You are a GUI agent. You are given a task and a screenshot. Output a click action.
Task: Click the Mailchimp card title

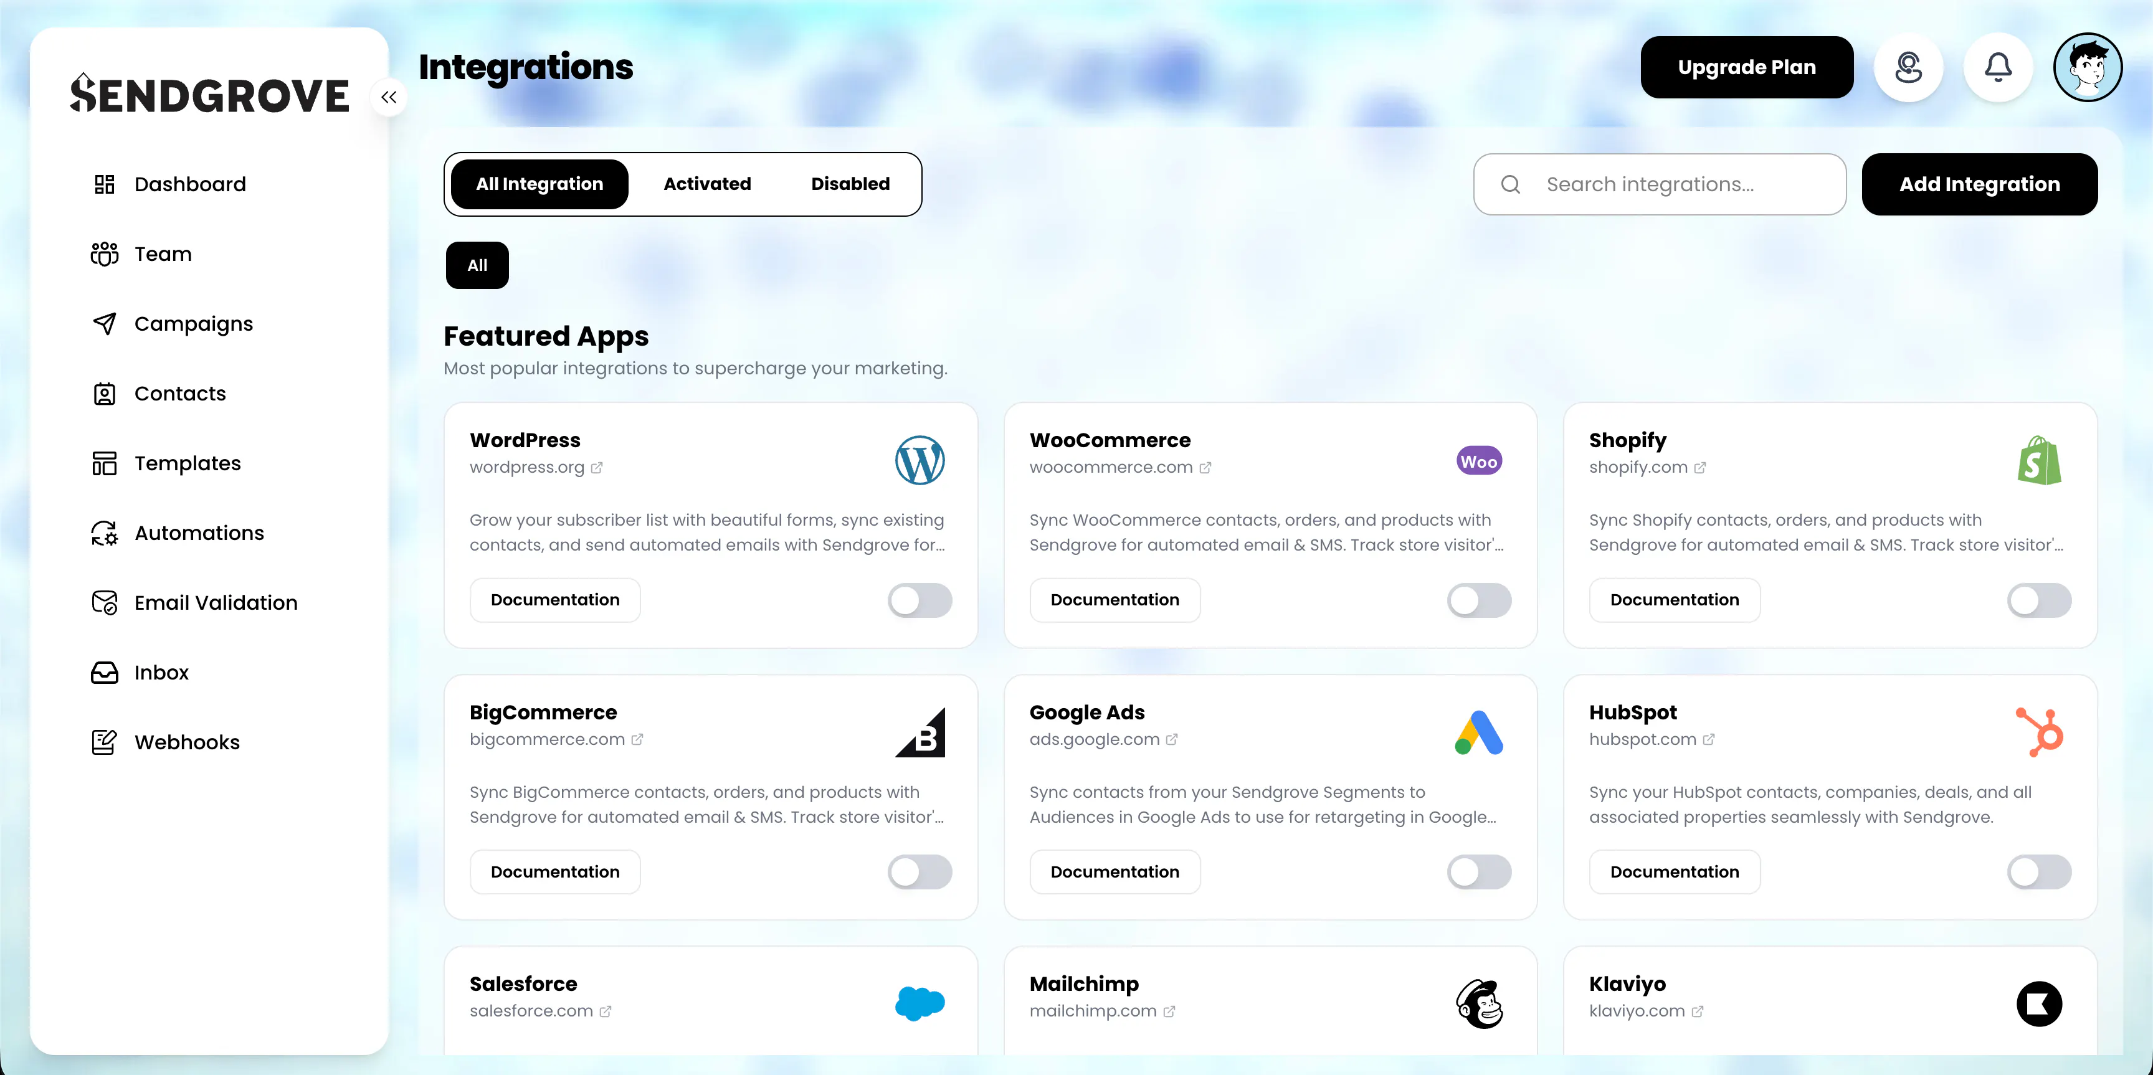point(1084,984)
